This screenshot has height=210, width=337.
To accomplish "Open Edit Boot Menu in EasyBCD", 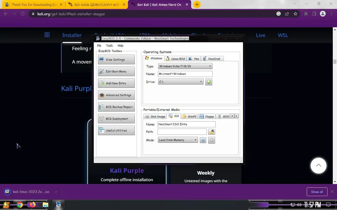I will point(116,71).
